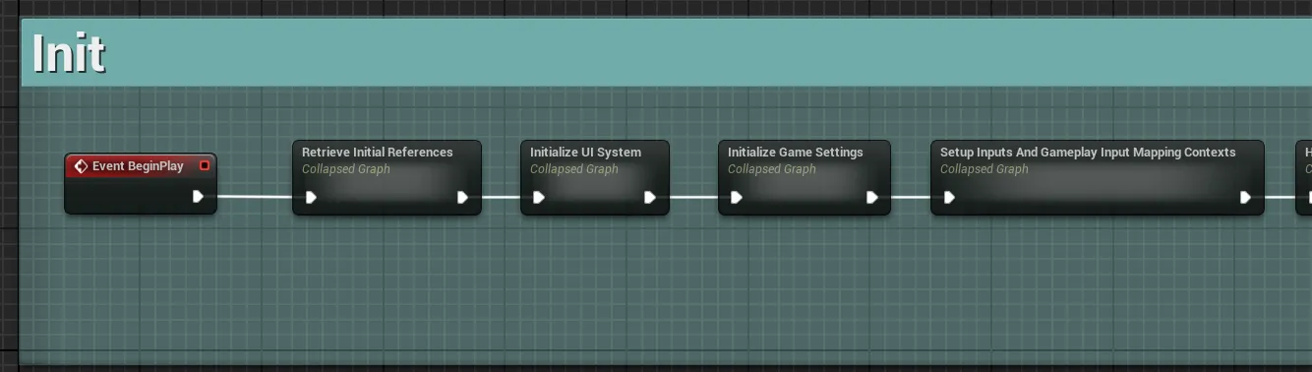Click Setup Inputs node execution output pin

click(1246, 197)
